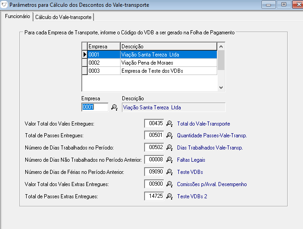This screenshot has height=229, width=303.
Task: Switch to Cálculo do Vale-transporte tab
Action: [x=63, y=17]
